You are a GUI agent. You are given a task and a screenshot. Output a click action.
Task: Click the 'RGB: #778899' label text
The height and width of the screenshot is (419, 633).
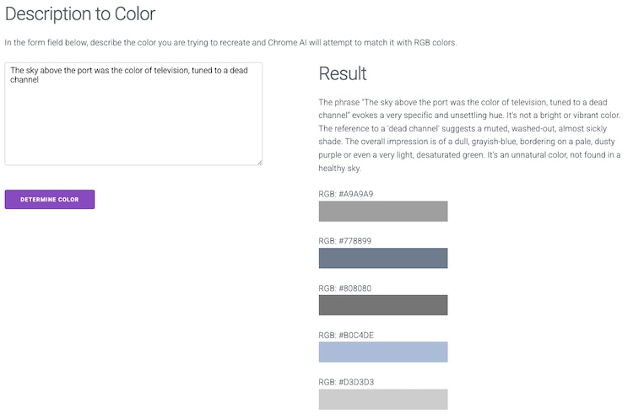(x=345, y=241)
